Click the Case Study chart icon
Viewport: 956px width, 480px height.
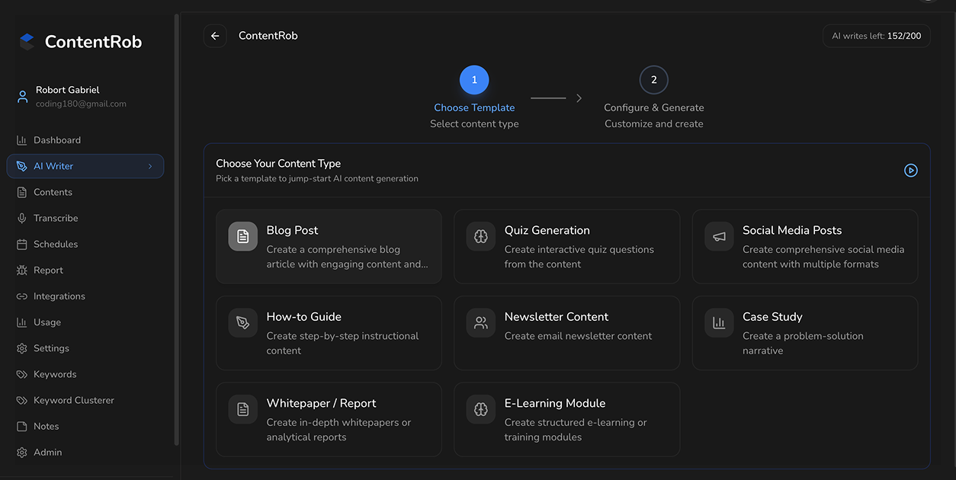pyautogui.click(x=718, y=322)
